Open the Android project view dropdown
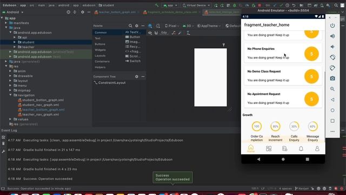This screenshot has height=195, width=346. coord(13,12)
